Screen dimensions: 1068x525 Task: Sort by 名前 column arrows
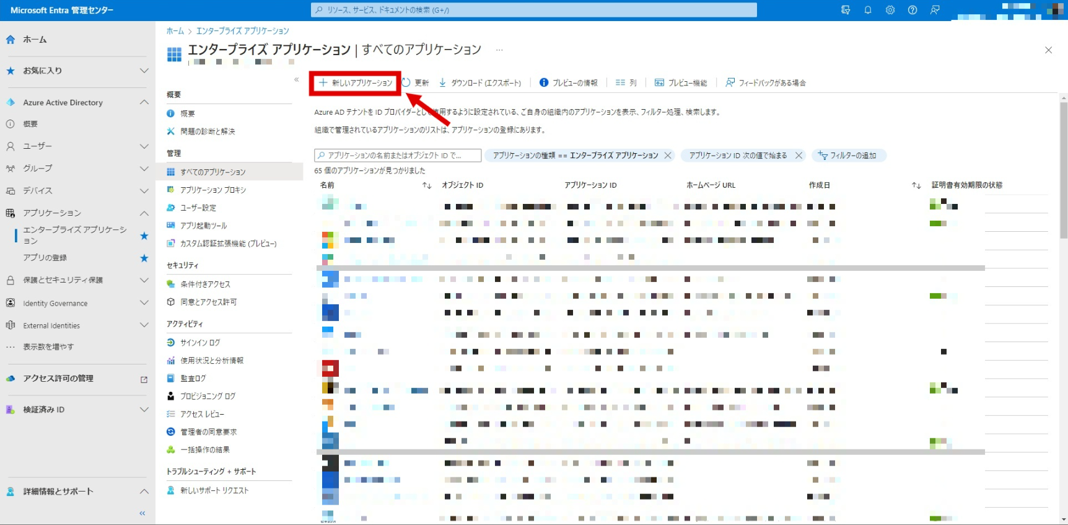pyautogui.click(x=426, y=185)
